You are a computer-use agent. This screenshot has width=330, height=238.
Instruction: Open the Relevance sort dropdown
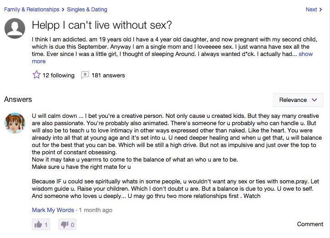[298, 100]
